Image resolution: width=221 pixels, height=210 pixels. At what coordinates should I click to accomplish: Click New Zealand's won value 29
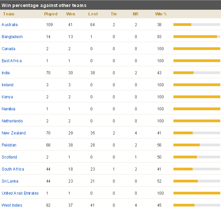tap(71, 133)
